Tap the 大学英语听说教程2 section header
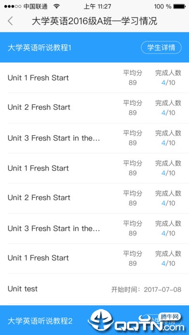The height and width of the screenshot is (335, 189). (x=94, y=320)
